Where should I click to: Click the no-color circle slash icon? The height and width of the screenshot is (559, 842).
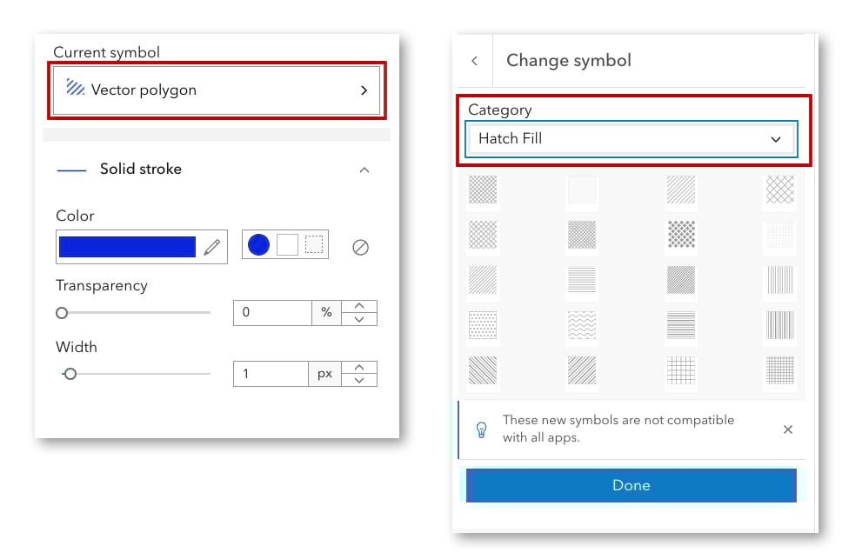(x=360, y=247)
